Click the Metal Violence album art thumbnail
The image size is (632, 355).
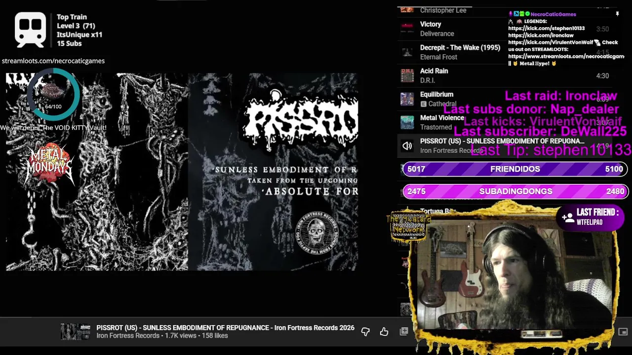click(x=407, y=122)
